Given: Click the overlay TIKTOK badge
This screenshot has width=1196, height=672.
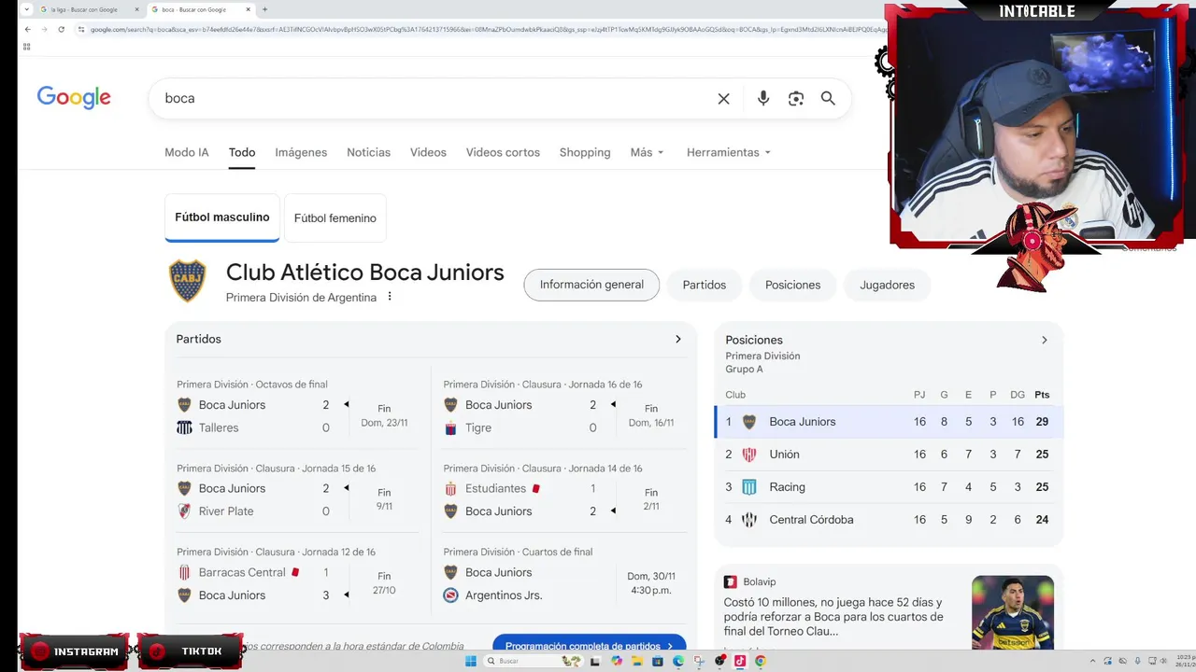Looking at the screenshot, I should click(192, 651).
